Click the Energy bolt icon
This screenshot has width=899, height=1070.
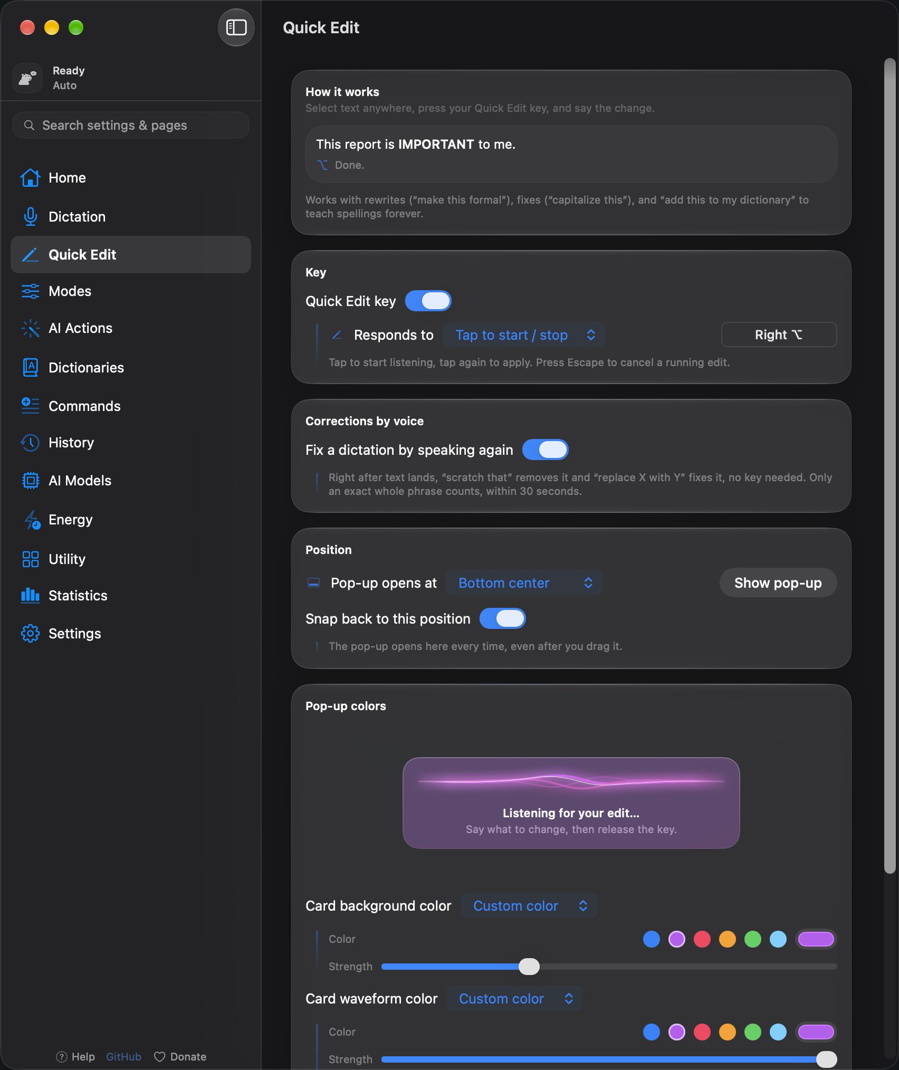click(x=32, y=520)
